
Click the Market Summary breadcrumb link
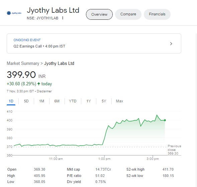tap(23, 63)
